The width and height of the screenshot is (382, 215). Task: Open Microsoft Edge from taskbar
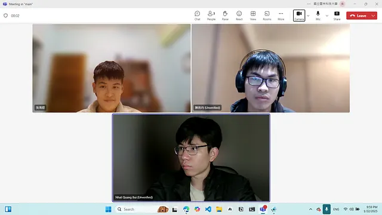coord(186,209)
